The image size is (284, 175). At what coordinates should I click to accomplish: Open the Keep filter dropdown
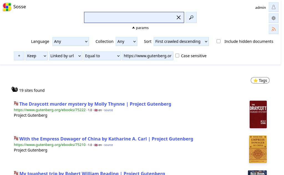[37, 56]
